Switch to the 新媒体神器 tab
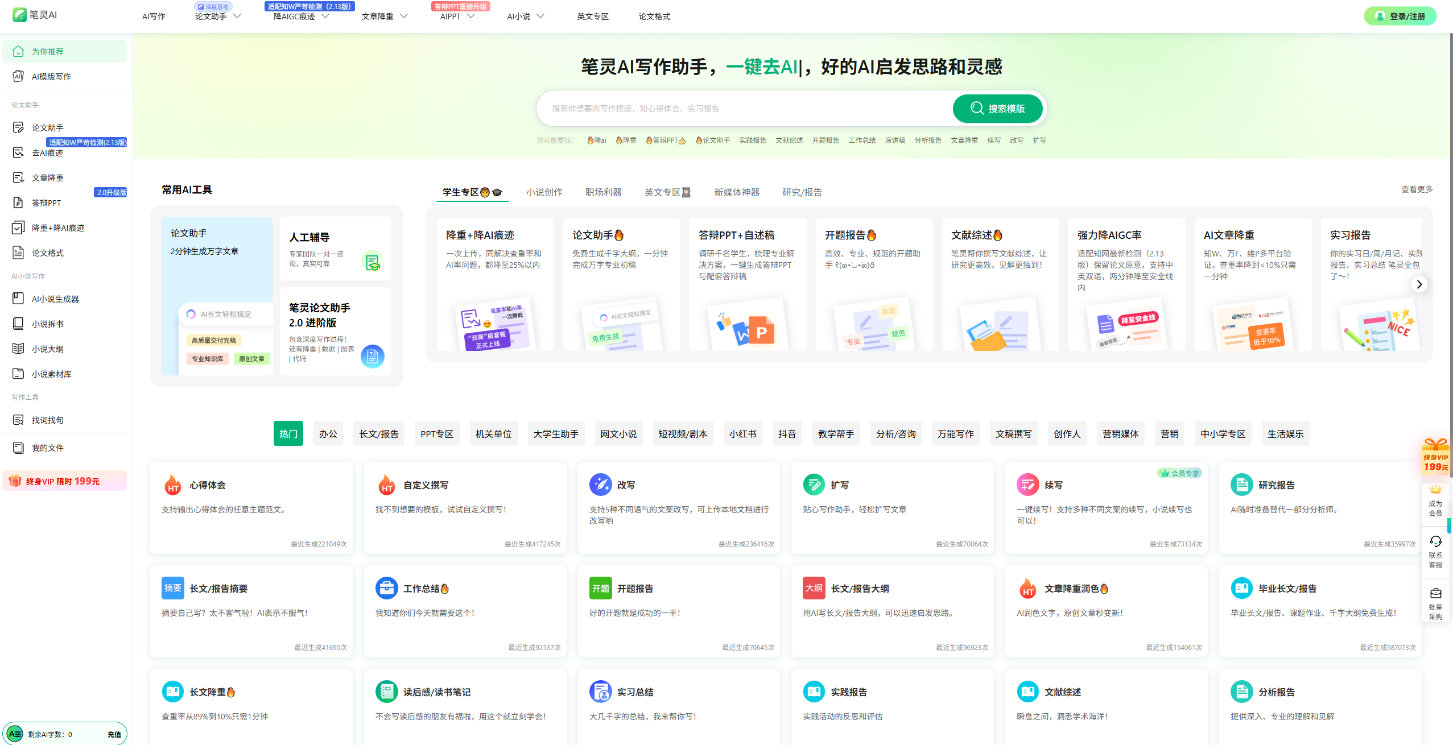 pyautogui.click(x=737, y=192)
